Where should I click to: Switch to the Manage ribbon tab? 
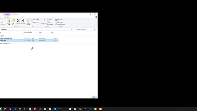point(7,14)
